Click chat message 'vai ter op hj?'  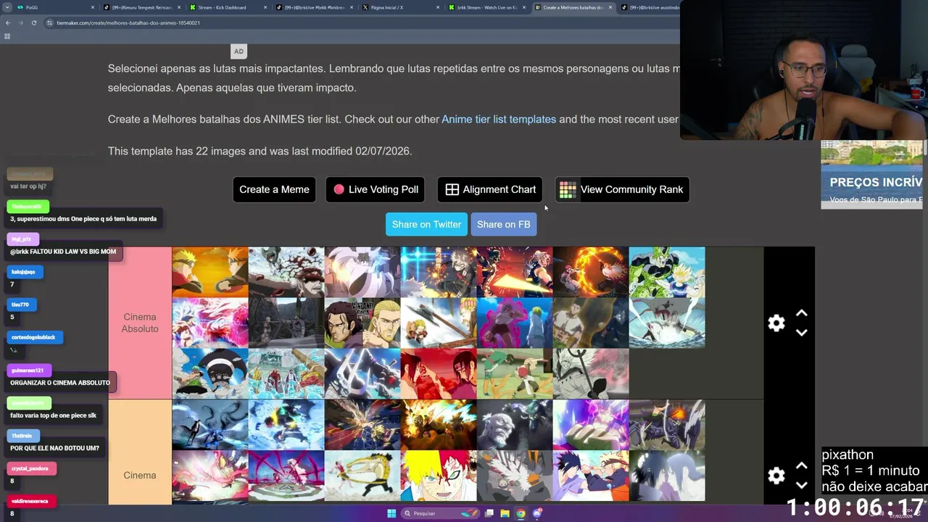click(x=28, y=186)
